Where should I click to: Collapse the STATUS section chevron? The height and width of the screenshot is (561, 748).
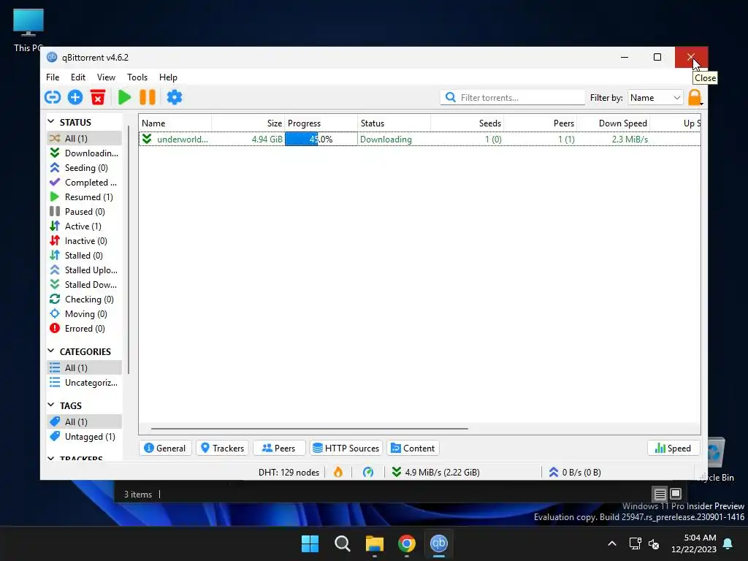point(51,122)
